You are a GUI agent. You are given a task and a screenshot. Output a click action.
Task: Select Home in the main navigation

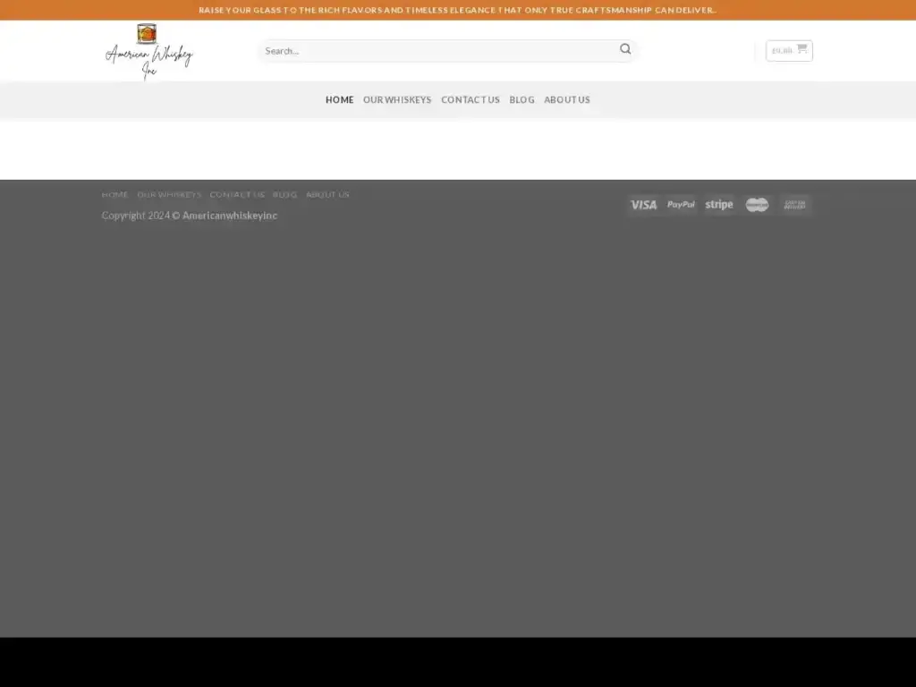point(339,100)
